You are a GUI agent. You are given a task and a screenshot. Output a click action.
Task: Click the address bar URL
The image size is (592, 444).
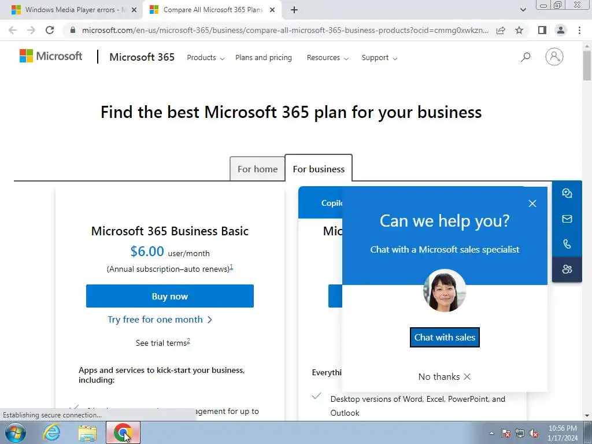285,30
